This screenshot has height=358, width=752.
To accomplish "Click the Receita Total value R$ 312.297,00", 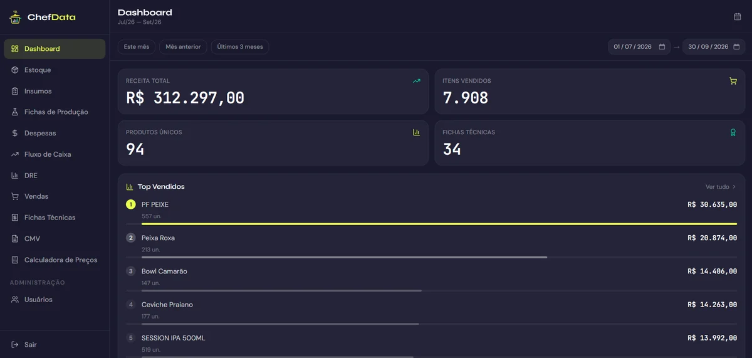I will click(185, 98).
